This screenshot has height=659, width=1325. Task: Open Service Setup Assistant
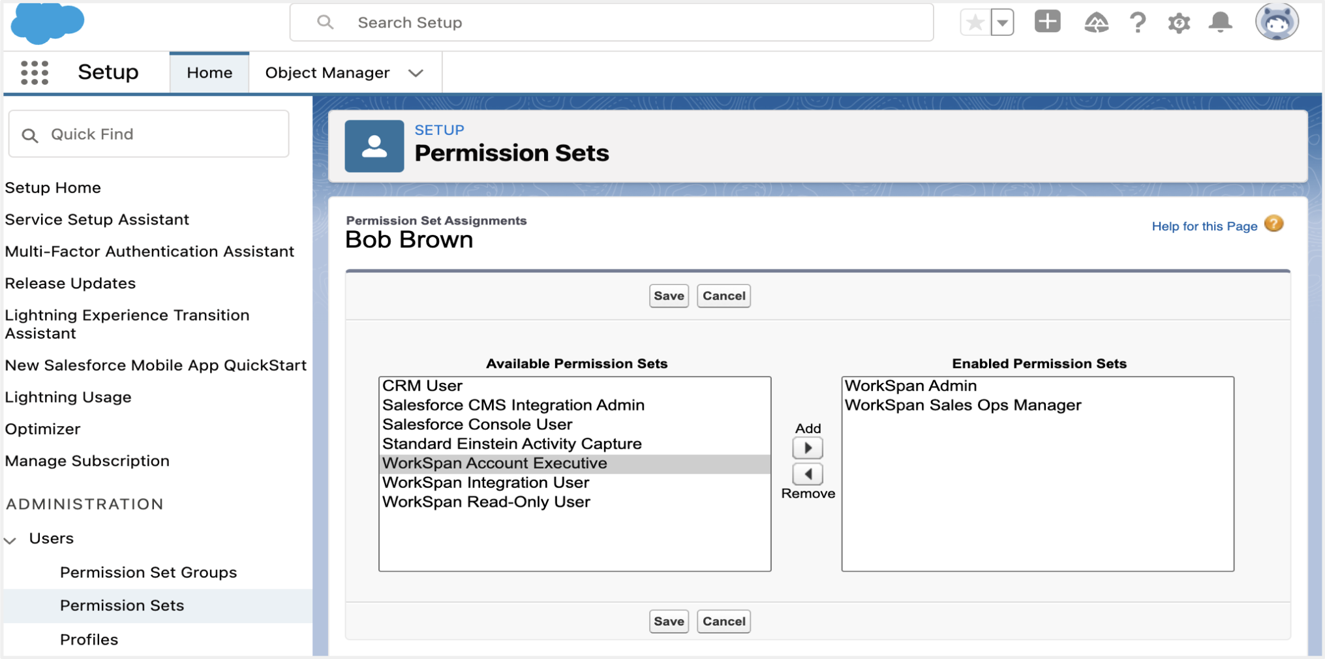[97, 220]
